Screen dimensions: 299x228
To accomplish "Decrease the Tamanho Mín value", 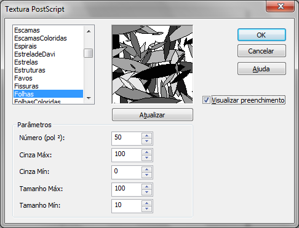I will click(x=147, y=209).
